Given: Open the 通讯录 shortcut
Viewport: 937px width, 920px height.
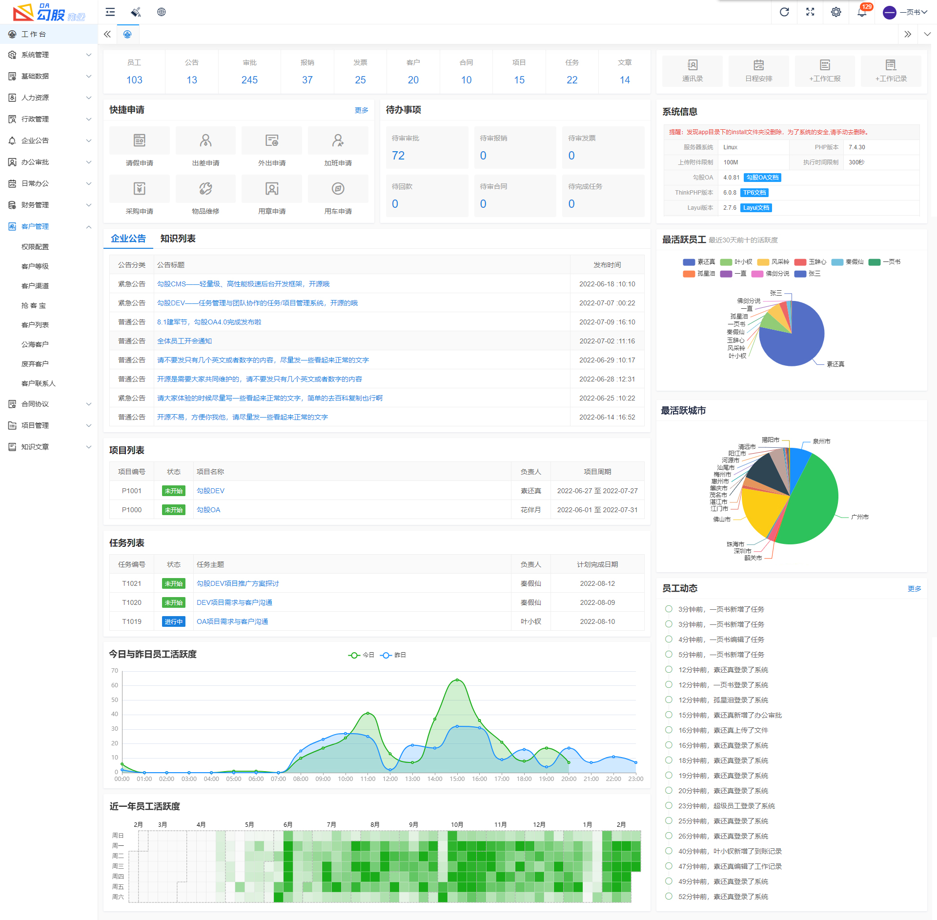Looking at the screenshot, I should point(692,71).
